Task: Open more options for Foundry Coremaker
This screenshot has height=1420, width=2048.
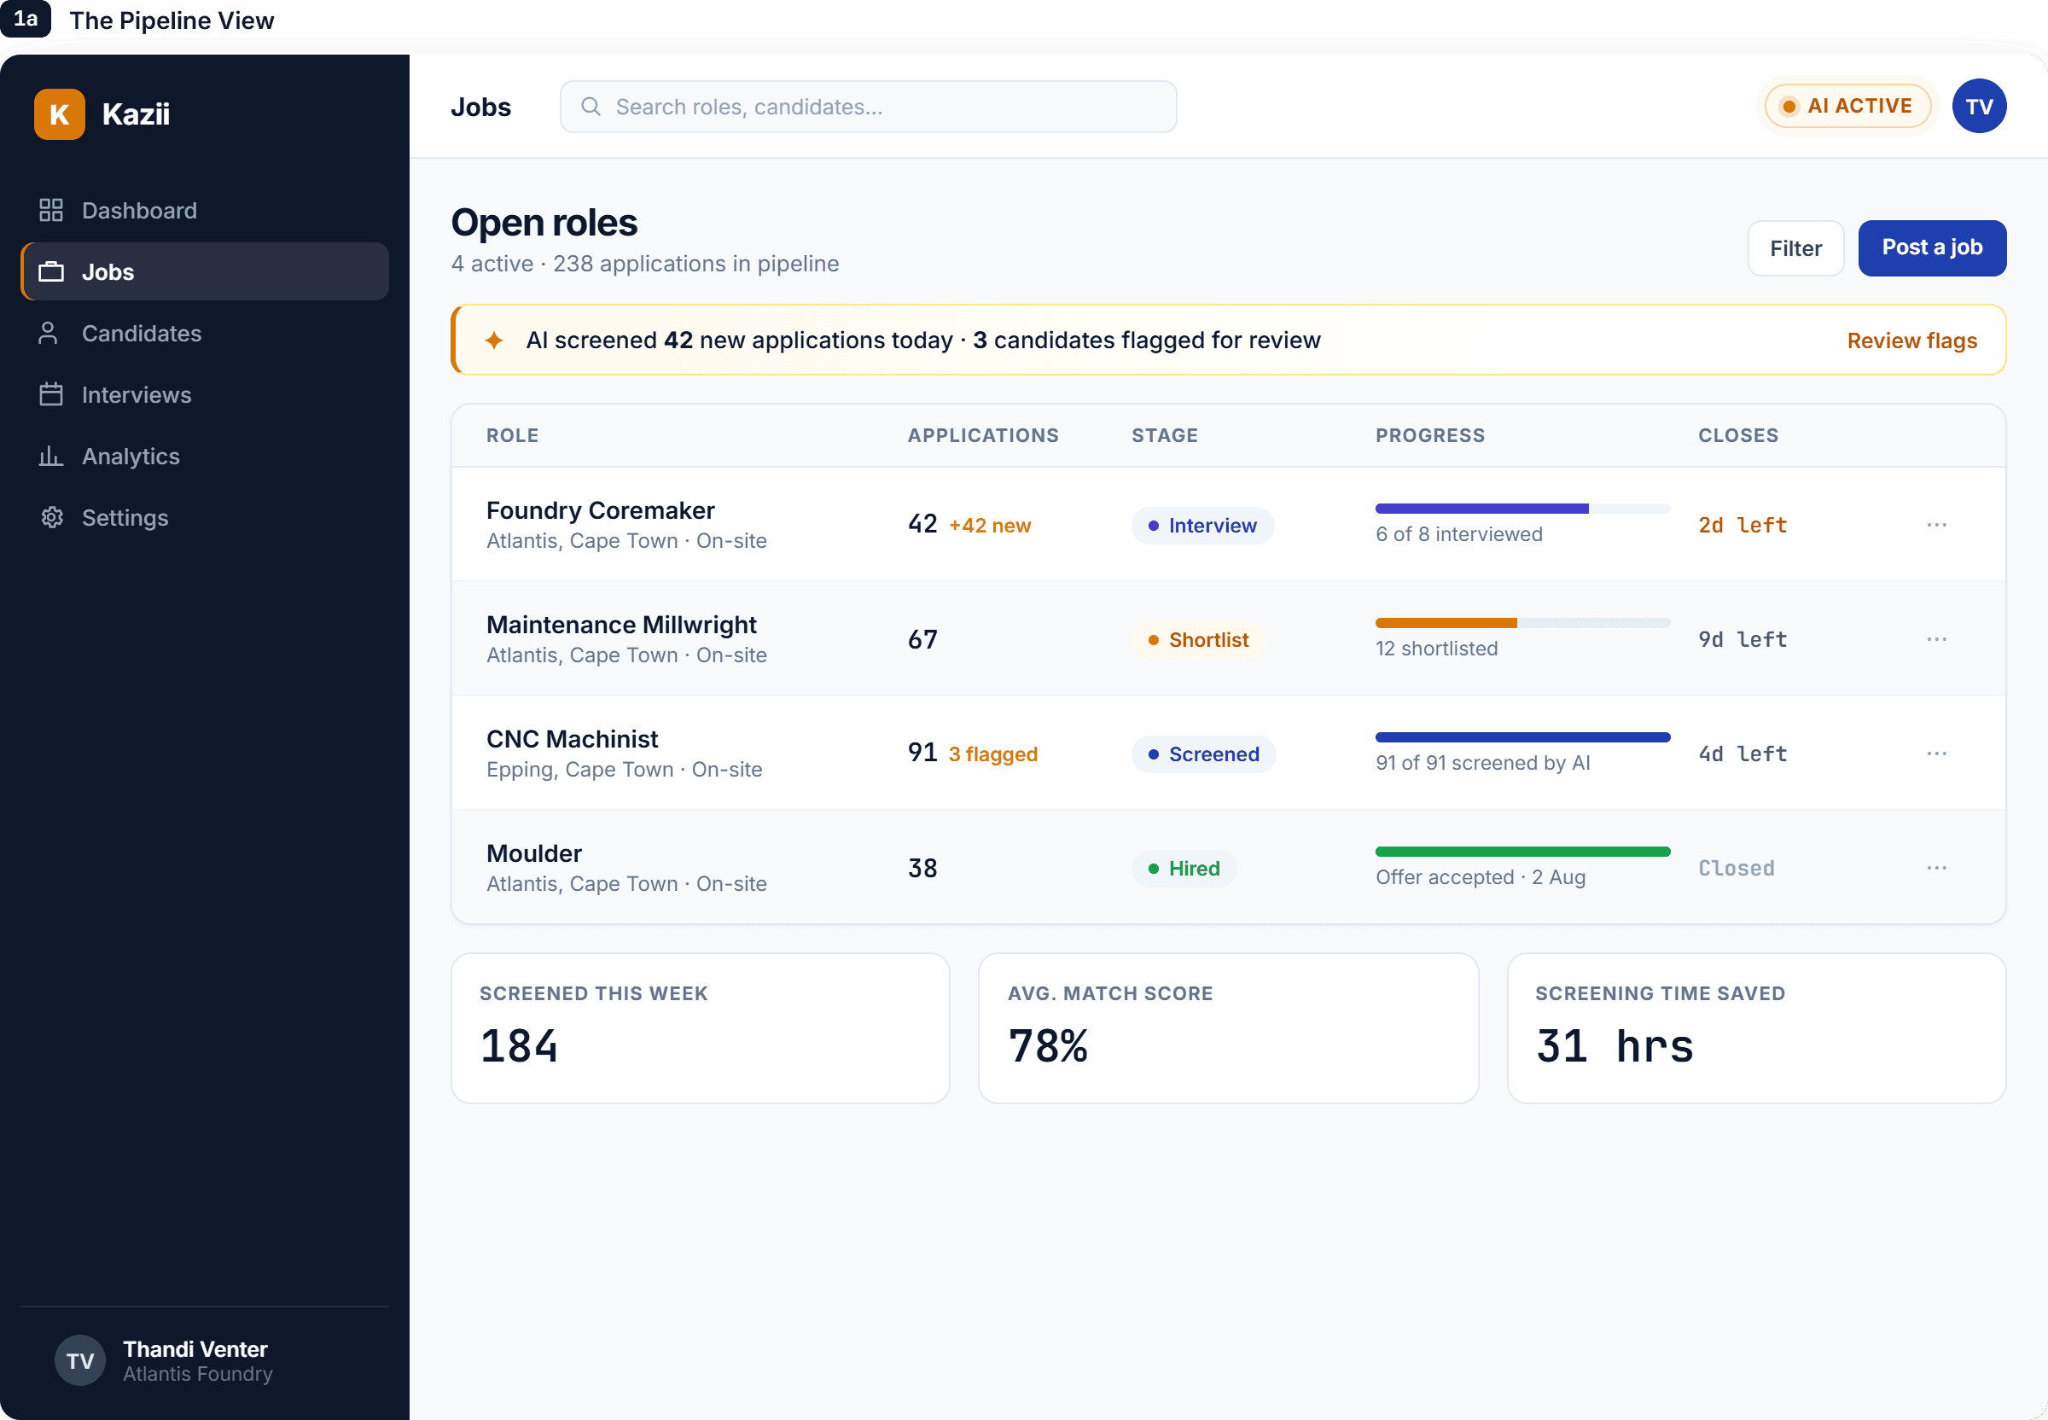Action: click(1936, 525)
